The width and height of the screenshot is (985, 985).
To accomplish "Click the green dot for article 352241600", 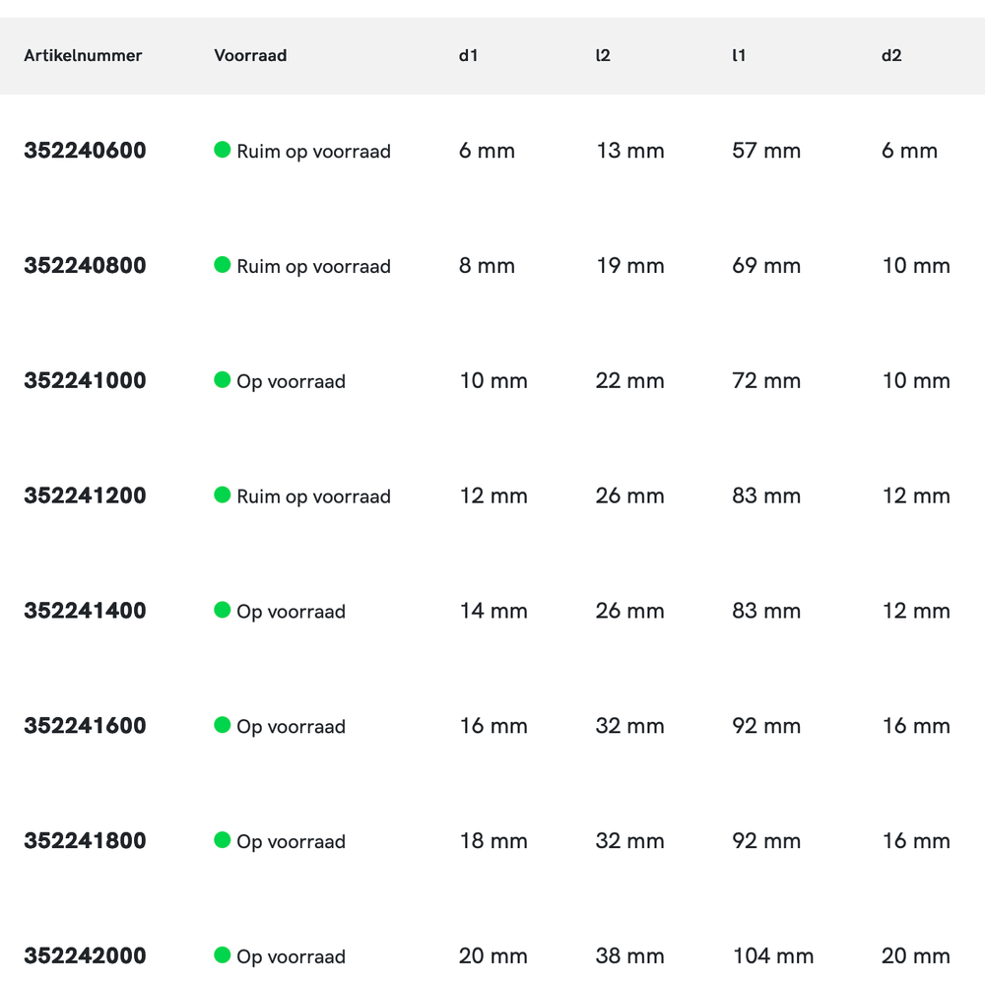I will tap(223, 725).
